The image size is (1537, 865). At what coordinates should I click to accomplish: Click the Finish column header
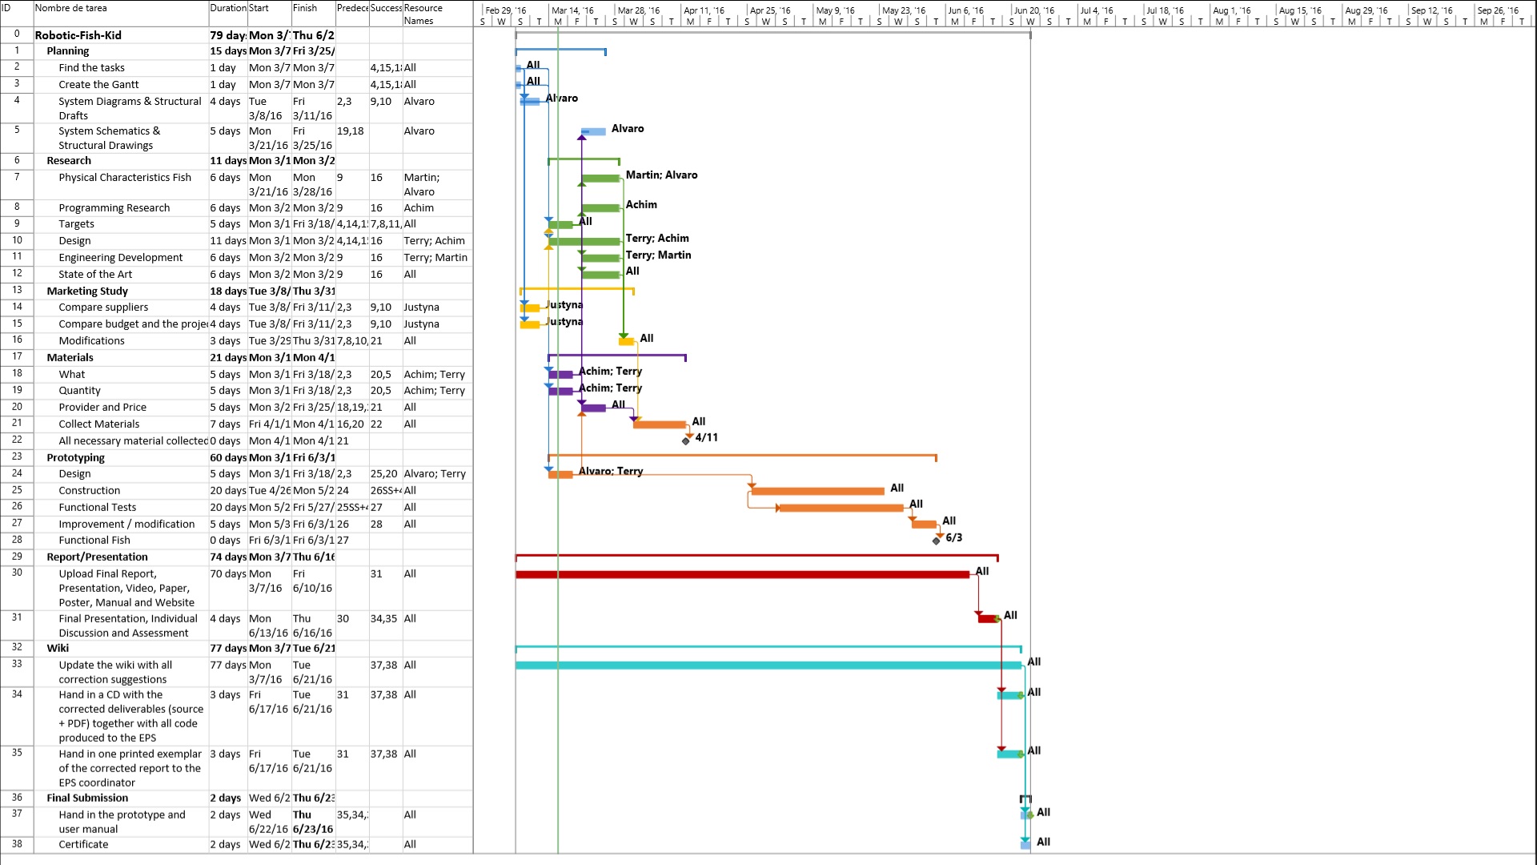click(x=305, y=9)
